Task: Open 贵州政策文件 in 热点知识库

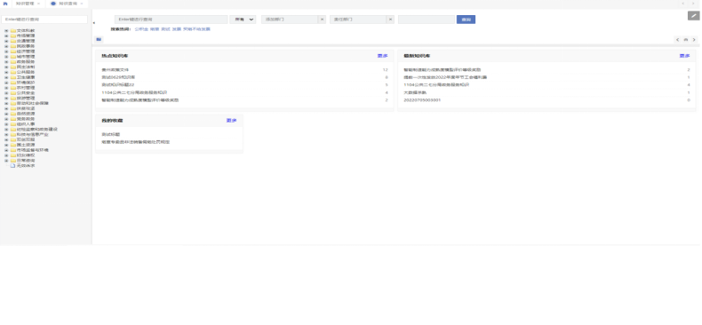Action: tap(115, 70)
